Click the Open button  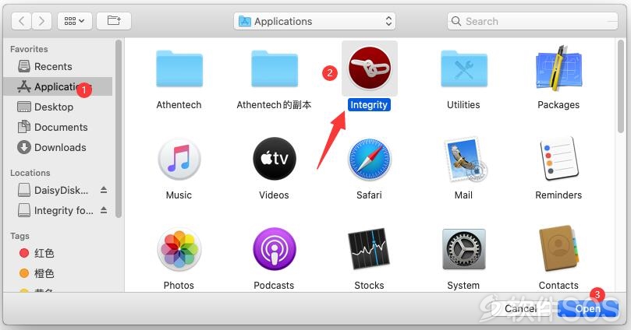click(588, 308)
